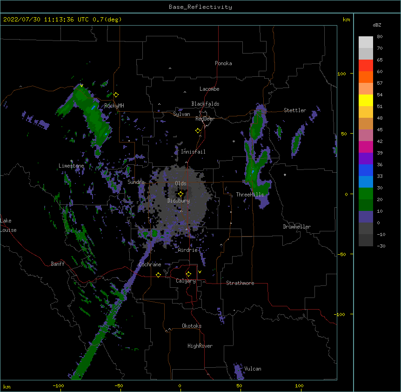Pick the dark blue 33-36 dBZ swatch

[x=366, y=170]
